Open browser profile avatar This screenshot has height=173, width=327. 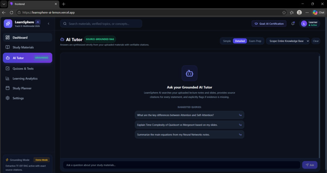tap(299, 13)
